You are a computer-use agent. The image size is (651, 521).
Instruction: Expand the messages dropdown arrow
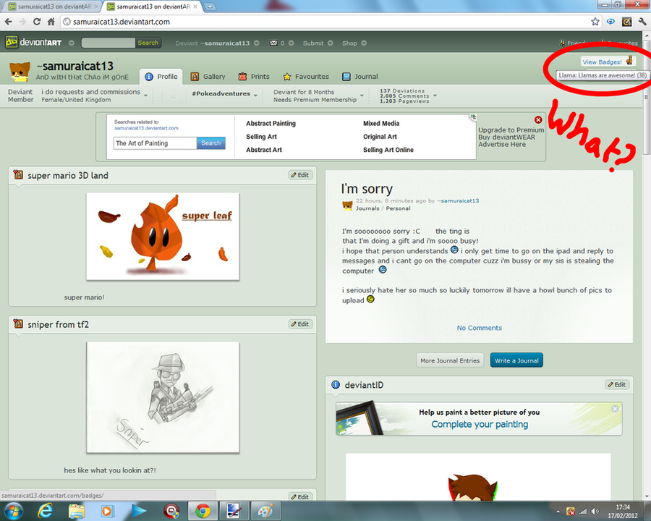point(291,43)
